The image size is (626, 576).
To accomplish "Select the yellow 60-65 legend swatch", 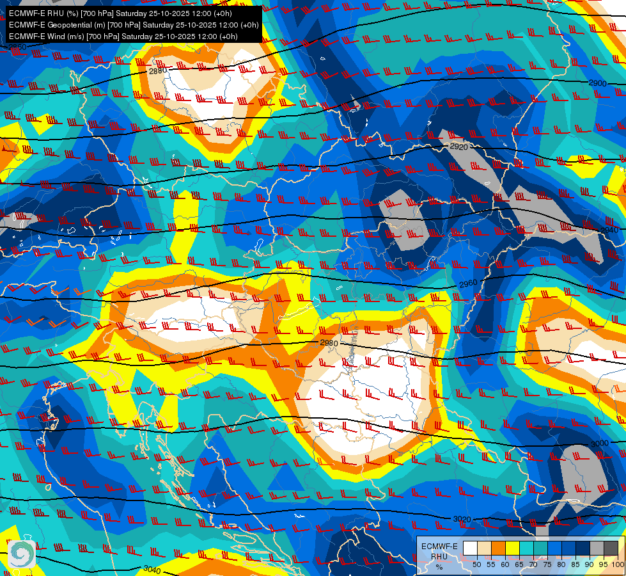I will [x=513, y=548].
